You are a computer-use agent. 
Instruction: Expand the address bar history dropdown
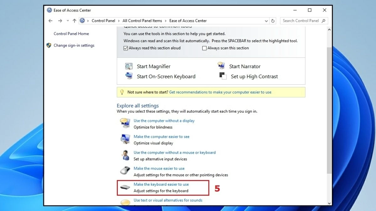(x=266, y=21)
